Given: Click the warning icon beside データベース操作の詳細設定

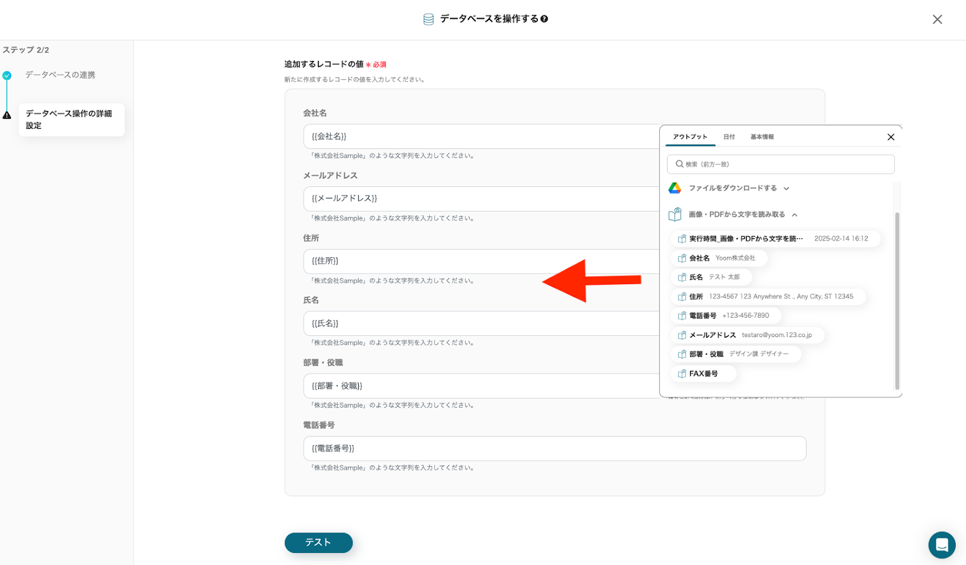Looking at the screenshot, I should point(7,115).
